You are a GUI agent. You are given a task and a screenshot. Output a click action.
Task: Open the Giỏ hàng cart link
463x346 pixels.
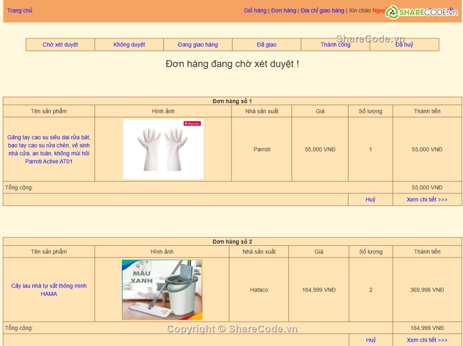(255, 10)
